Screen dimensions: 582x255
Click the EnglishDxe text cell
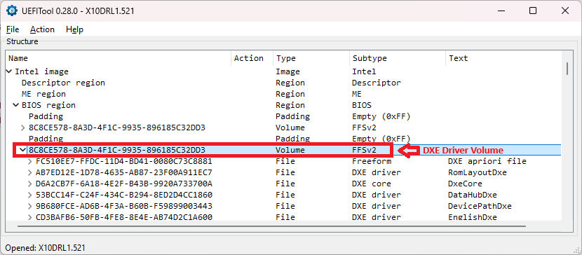tap(473, 217)
